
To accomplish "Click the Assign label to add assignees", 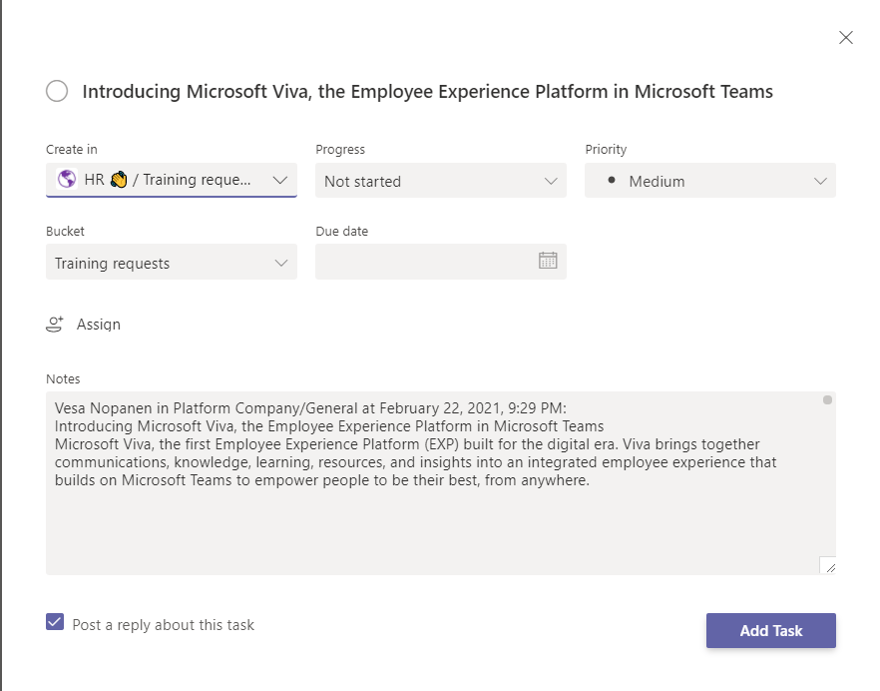I will [99, 325].
